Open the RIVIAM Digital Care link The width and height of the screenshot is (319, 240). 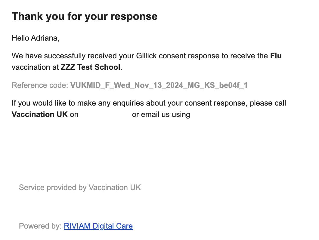(98, 226)
